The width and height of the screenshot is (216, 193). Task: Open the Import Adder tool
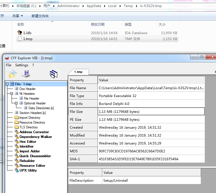pos(30,151)
